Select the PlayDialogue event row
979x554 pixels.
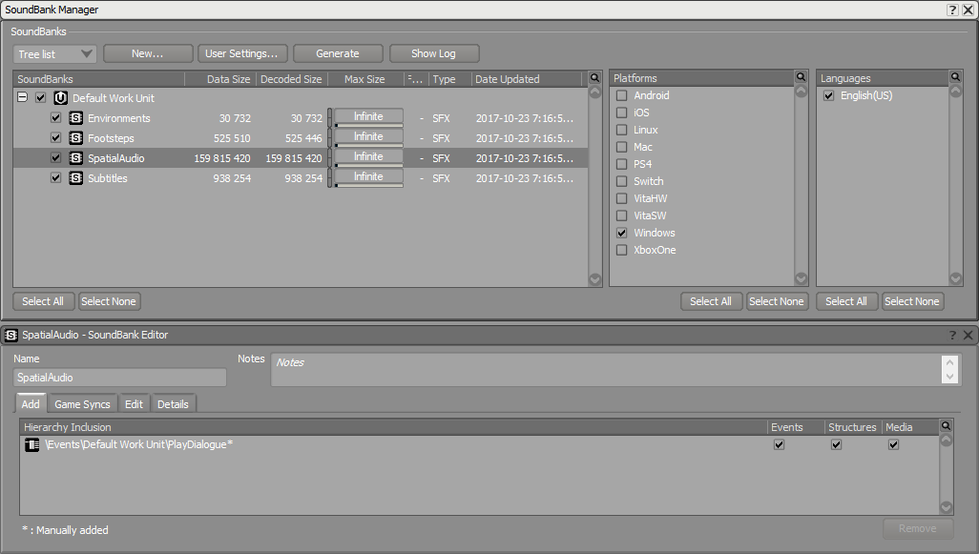[x=479, y=445]
